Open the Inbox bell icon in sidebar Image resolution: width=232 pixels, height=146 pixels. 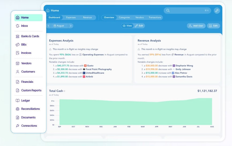[x=18, y=26]
